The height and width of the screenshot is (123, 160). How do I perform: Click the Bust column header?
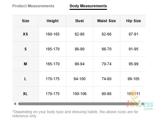[80, 21]
